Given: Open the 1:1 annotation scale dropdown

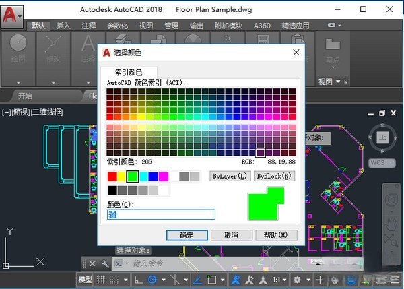Looking at the screenshot, I should pos(281,280).
